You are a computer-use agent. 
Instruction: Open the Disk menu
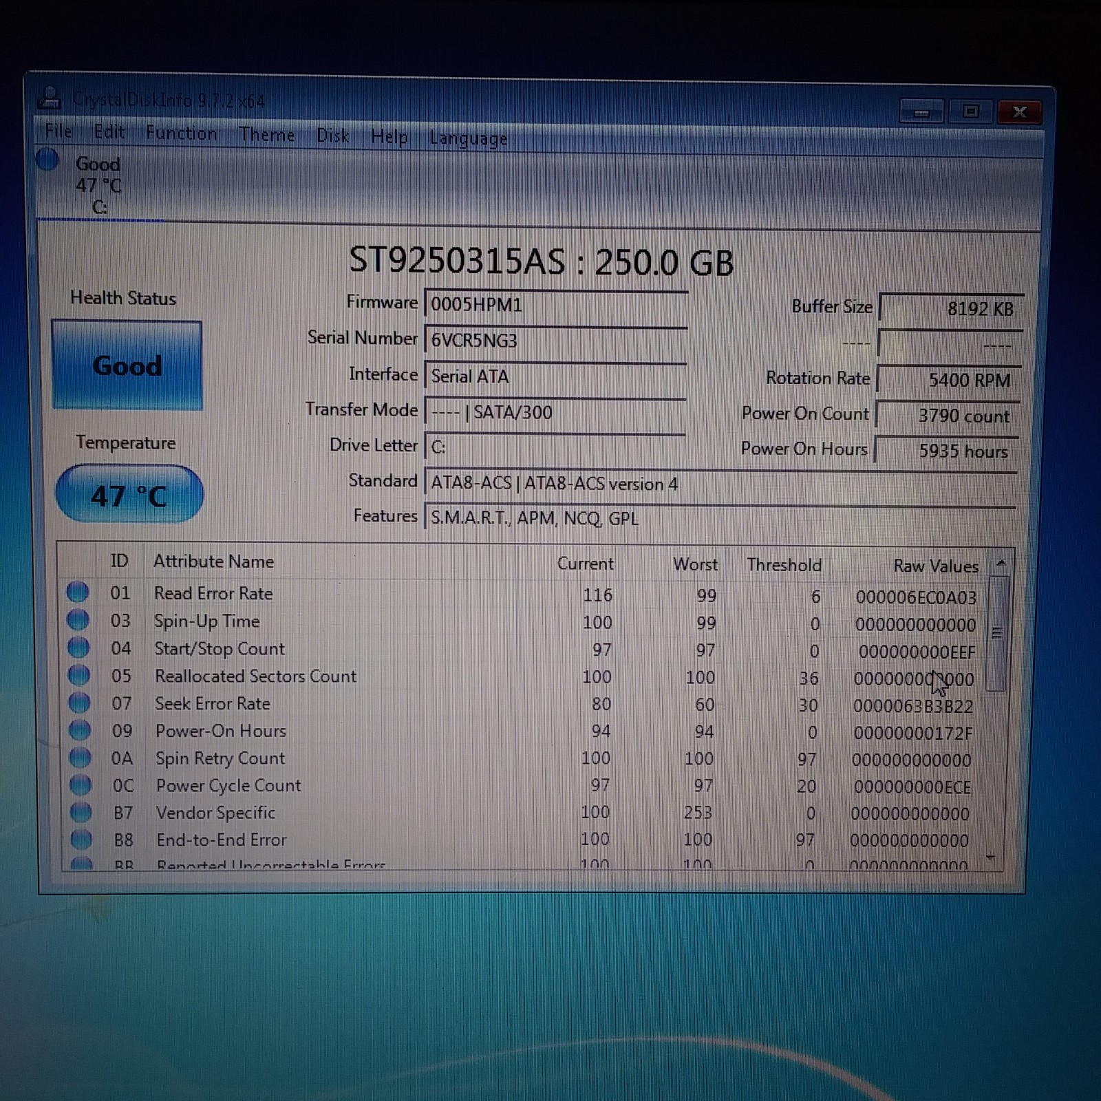[x=332, y=136]
